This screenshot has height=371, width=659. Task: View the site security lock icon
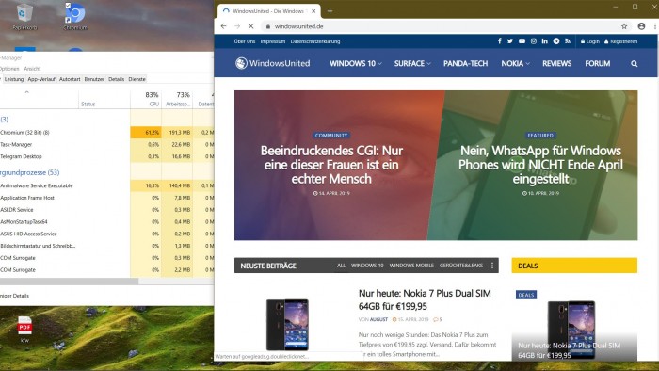pos(267,26)
